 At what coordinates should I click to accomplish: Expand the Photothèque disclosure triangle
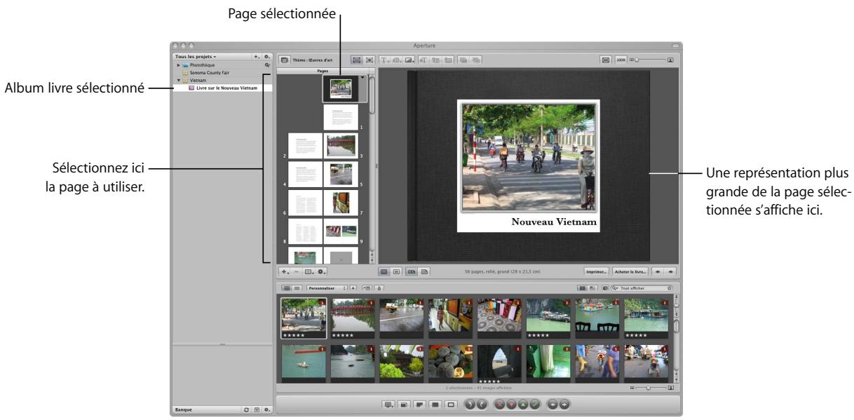click(178, 64)
